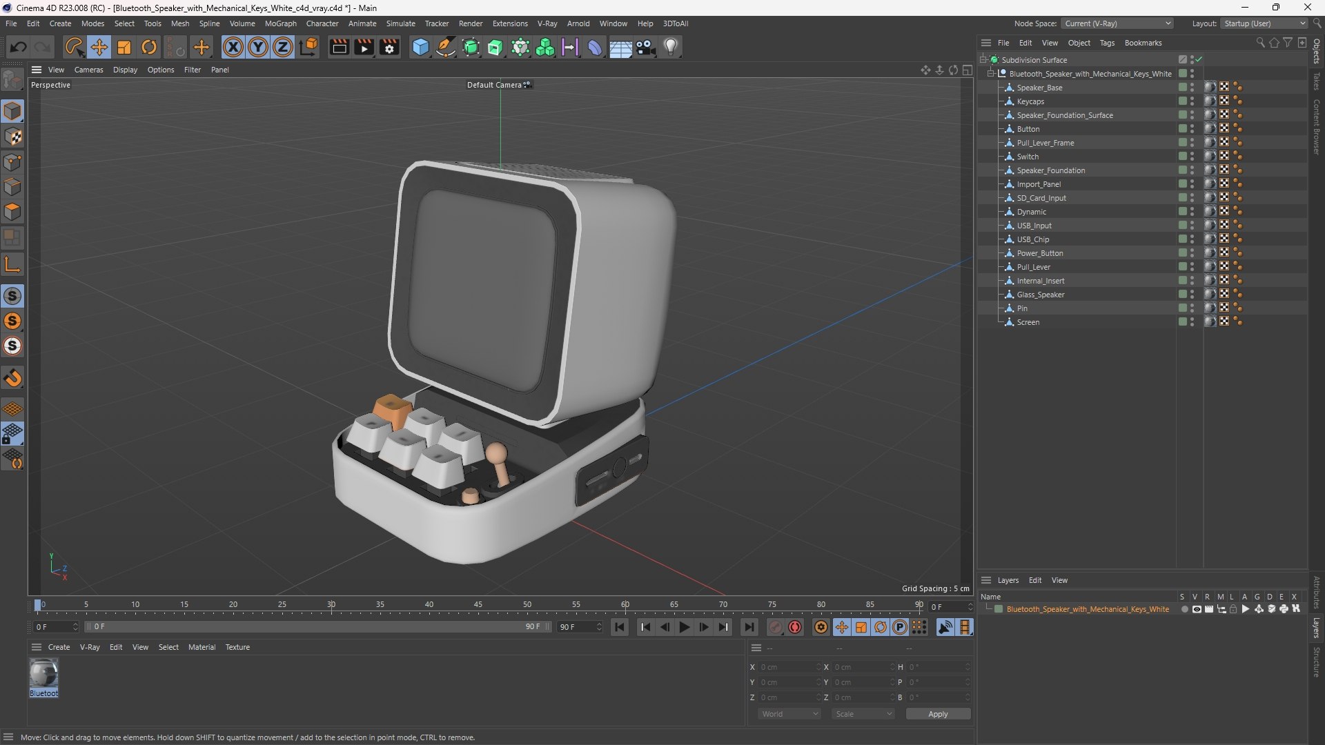The height and width of the screenshot is (745, 1325).
Task: Open the World coordinate system dropdown
Action: [789, 714]
